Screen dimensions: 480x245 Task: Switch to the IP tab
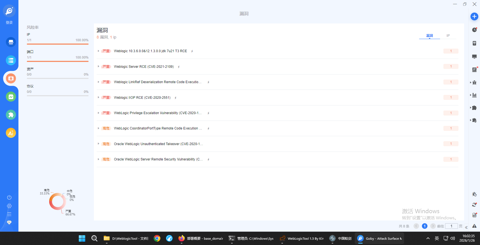[x=448, y=36]
